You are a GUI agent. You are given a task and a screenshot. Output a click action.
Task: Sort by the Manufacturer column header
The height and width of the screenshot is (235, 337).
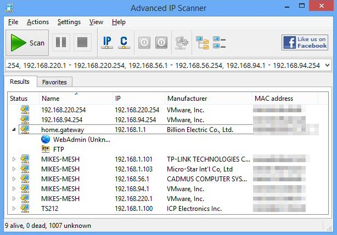coord(208,99)
